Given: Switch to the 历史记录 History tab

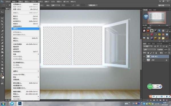Looking at the screenshot, I should pyautogui.click(x=159, y=44).
